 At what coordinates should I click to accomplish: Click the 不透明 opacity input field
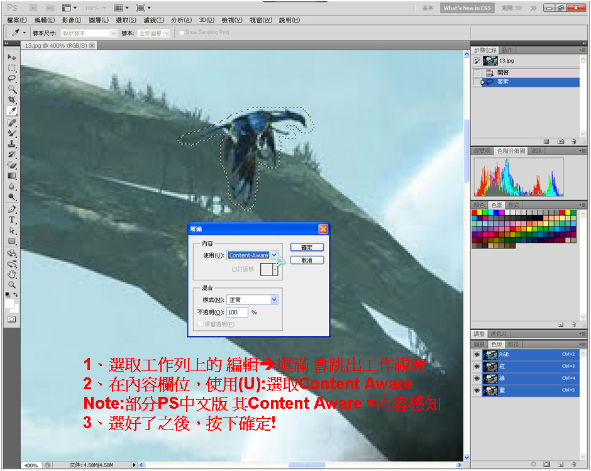click(x=237, y=313)
